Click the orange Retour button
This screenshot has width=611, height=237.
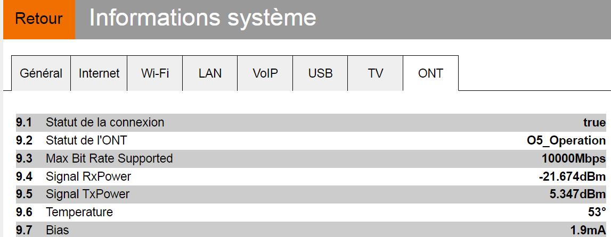[39, 19]
